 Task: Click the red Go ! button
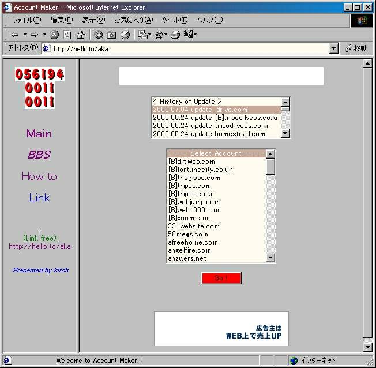[221, 278]
